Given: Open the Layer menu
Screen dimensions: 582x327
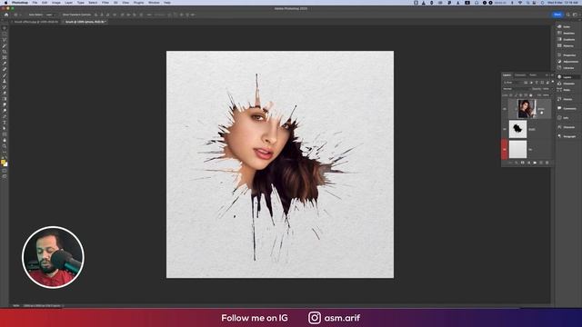Looking at the screenshot, I should coord(69,3).
